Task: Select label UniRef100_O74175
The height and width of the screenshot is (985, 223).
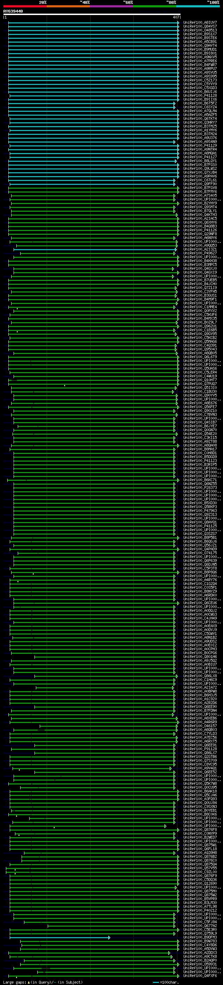Action: pos(200,553)
